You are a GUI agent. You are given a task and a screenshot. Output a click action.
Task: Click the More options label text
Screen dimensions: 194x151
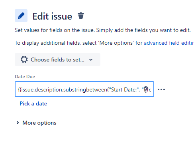click(39, 123)
